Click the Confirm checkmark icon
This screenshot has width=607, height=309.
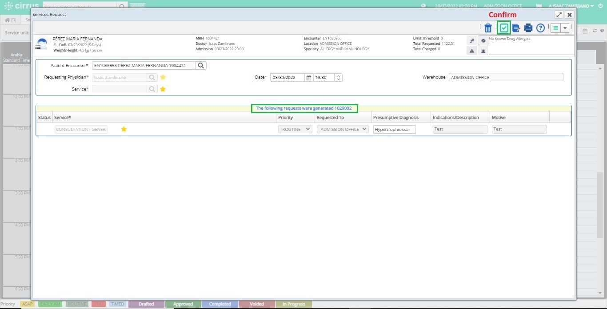pyautogui.click(x=503, y=28)
